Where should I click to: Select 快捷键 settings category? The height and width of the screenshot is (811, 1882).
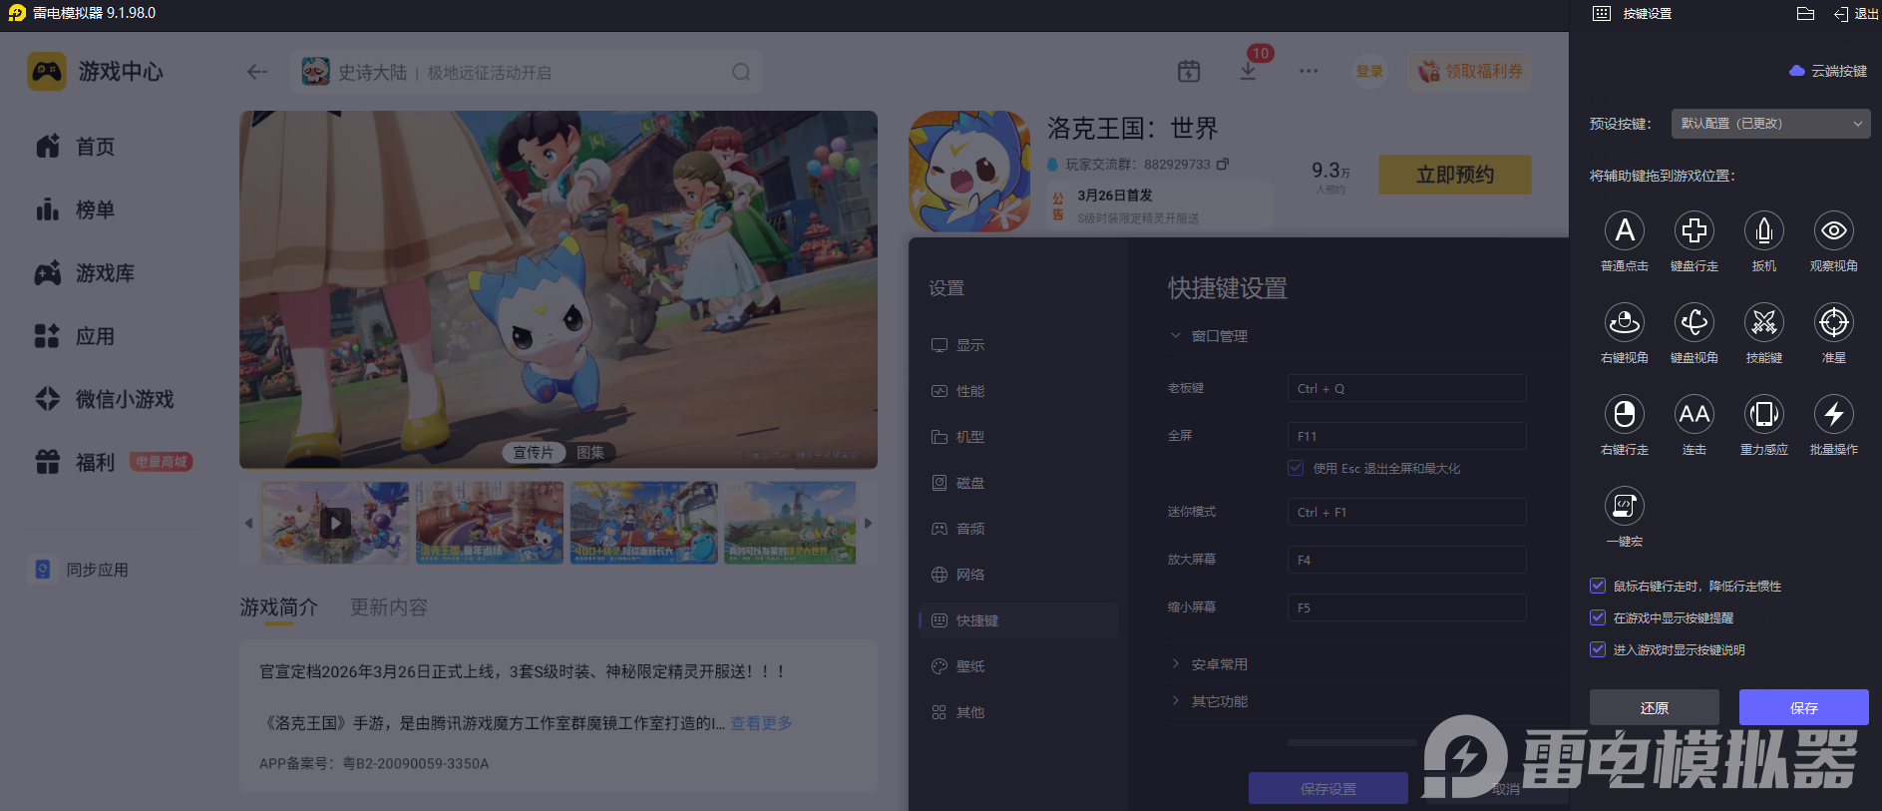[x=1018, y=620]
